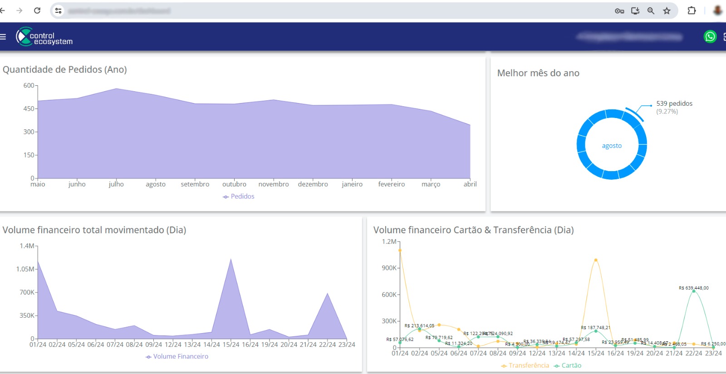Click the 22/24 peak in financial volume chart
This screenshot has height=374, width=726.
pos(328,294)
